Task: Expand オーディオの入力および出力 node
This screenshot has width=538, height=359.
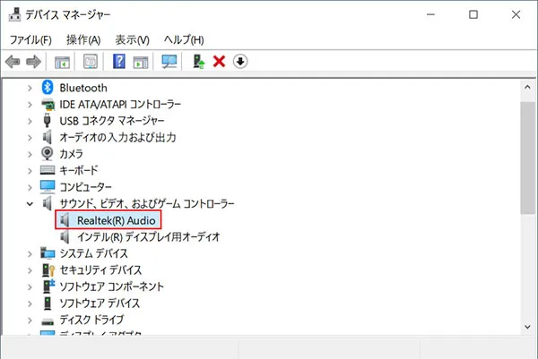Action: point(30,138)
